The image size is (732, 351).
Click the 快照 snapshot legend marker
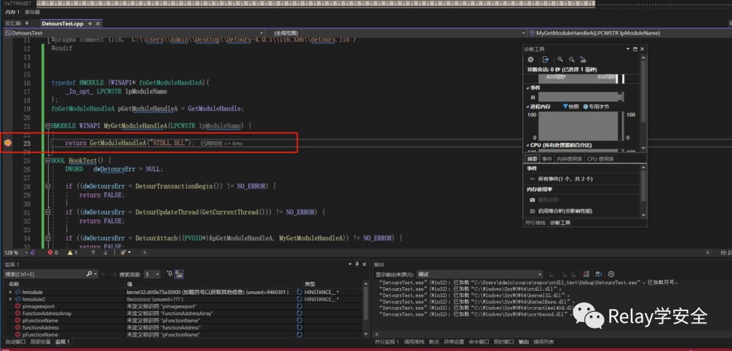click(565, 106)
